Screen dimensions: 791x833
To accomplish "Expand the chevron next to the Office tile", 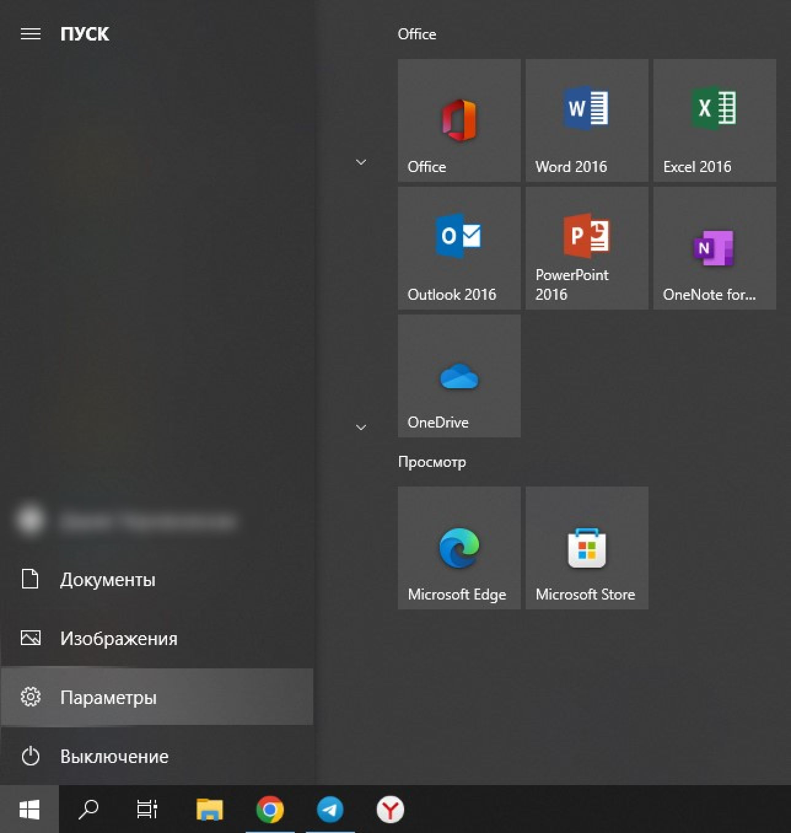I will (x=361, y=162).
